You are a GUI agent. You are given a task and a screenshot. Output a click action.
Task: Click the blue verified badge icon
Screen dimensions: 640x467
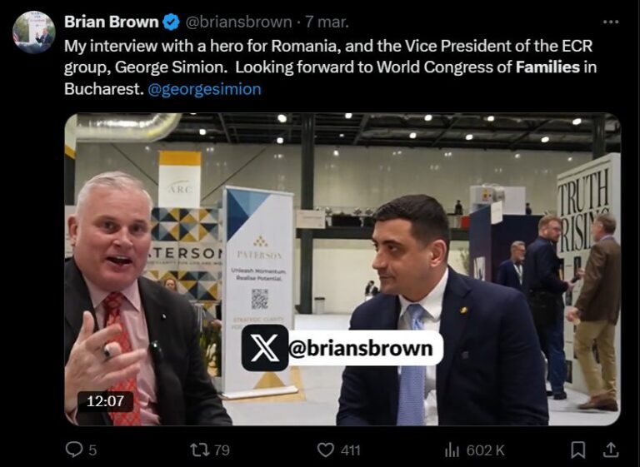tap(172, 22)
